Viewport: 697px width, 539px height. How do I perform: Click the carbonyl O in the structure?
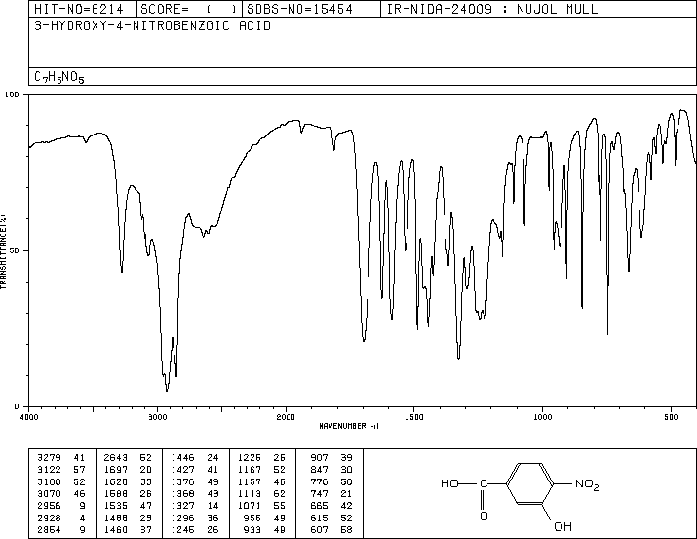pyautogui.click(x=484, y=516)
